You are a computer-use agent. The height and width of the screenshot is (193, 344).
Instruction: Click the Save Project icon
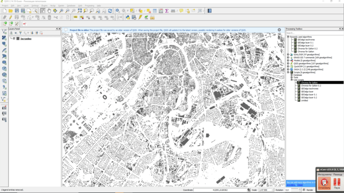(17, 11)
